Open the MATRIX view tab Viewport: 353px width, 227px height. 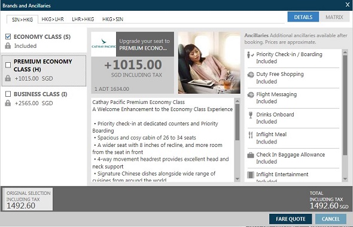(334, 17)
